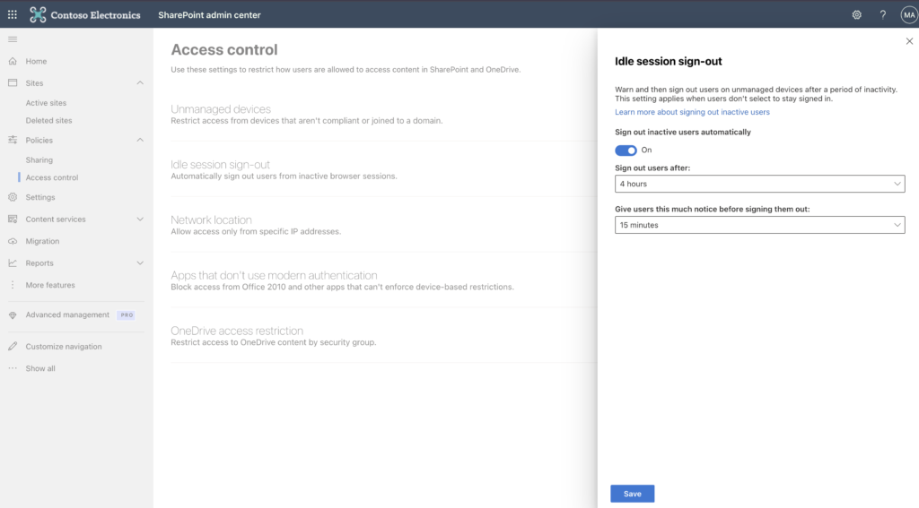Collapse the Sites section chevron
919x508 pixels.
click(140, 83)
